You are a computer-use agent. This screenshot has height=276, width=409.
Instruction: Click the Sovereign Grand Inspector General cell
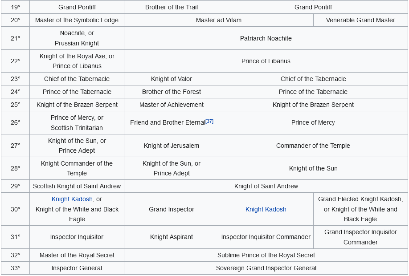tap(266, 268)
